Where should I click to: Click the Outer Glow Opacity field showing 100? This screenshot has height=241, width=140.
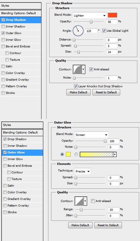[113, 141]
